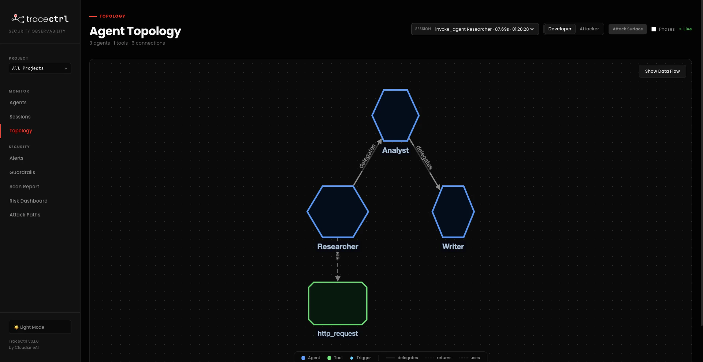Image resolution: width=703 pixels, height=362 pixels.
Task: Open the Sessions page
Action: tap(20, 117)
